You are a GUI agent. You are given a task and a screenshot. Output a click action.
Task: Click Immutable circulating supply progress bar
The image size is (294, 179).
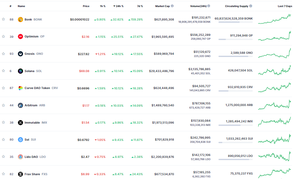(235, 125)
